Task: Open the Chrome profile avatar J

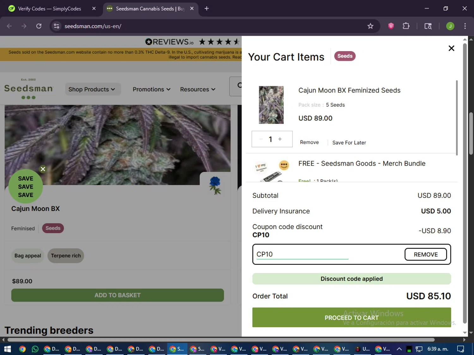Action: coord(450,26)
